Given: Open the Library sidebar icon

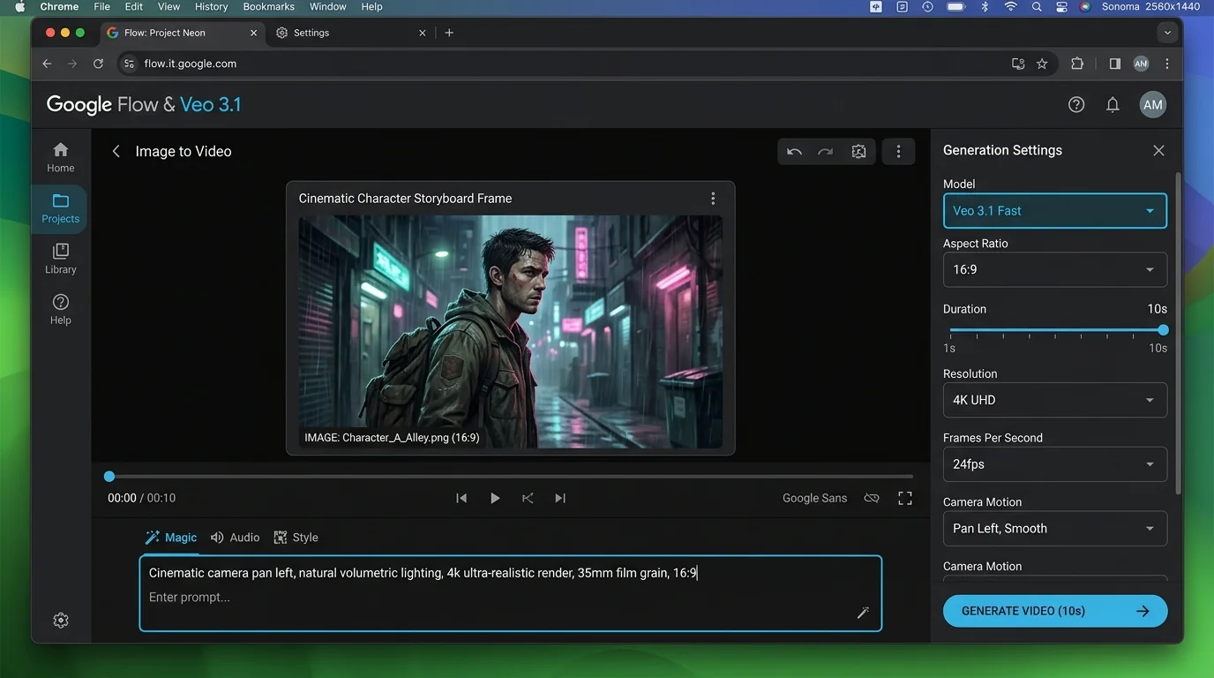Looking at the screenshot, I should pos(61,259).
